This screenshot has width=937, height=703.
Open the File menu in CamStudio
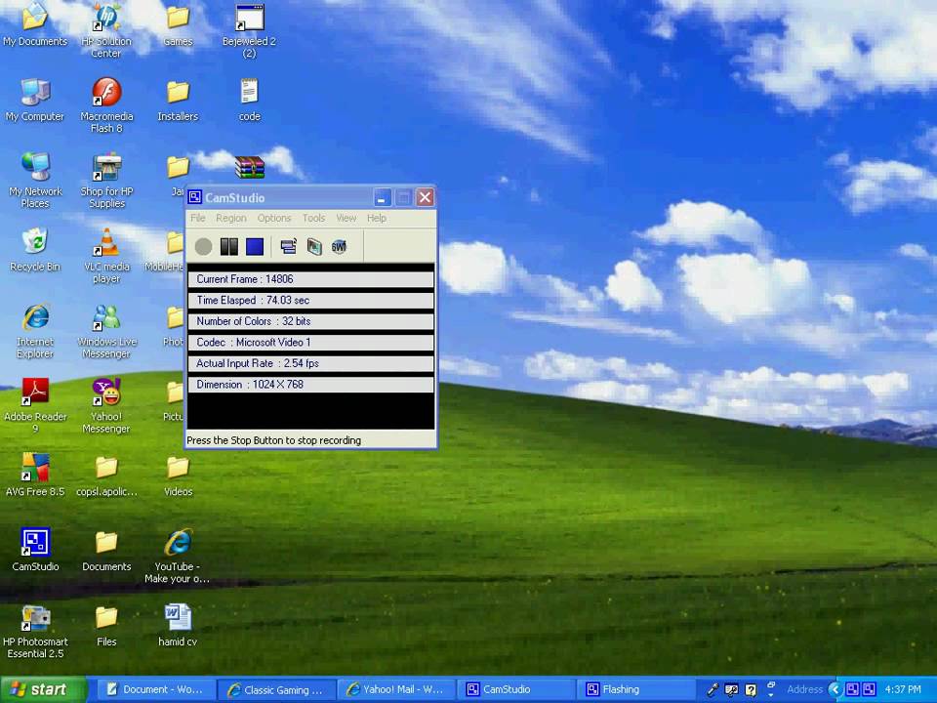(x=198, y=218)
